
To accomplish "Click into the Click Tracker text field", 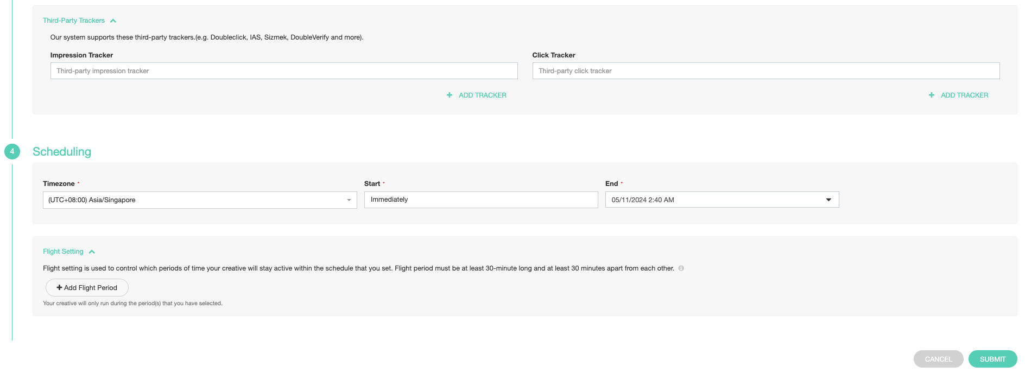I will pos(765,71).
